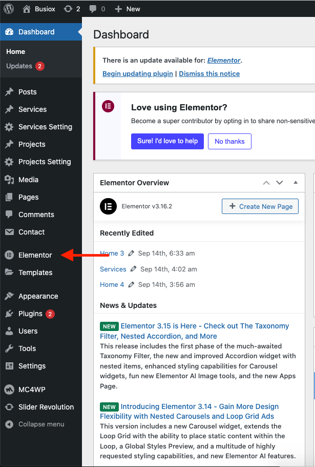Click the WordPress logo in admin bar

tap(9, 9)
